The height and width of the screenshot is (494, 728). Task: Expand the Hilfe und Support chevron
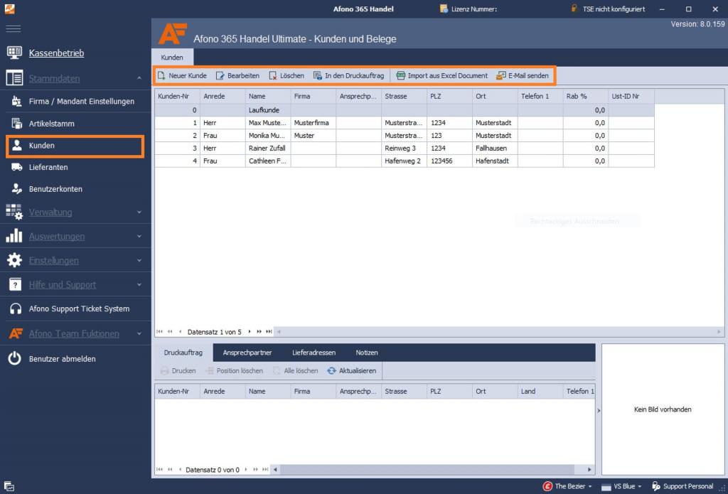click(x=139, y=284)
